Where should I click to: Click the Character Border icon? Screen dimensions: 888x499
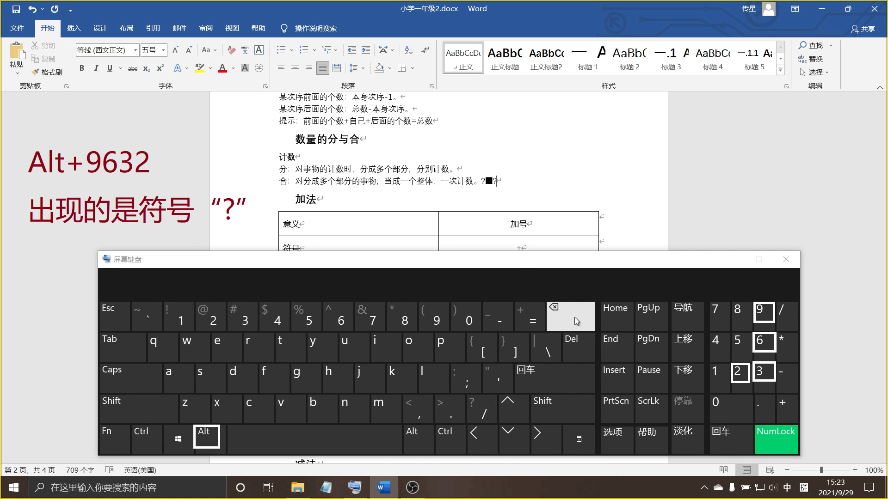point(259,50)
